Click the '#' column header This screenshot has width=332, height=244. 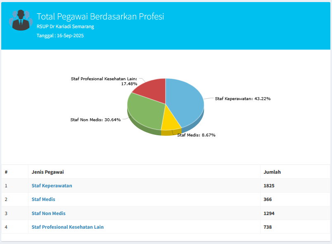point(6,172)
